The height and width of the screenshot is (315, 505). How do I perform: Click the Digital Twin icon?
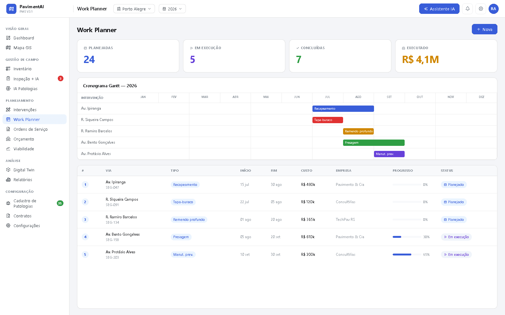(8, 170)
